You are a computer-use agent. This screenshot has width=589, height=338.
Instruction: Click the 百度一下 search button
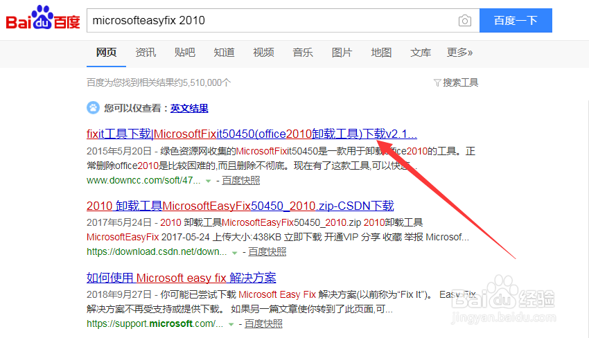pyautogui.click(x=516, y=20)
